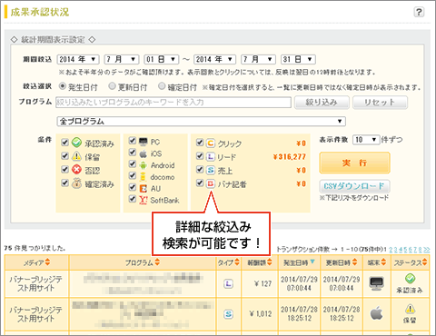Go to last page with >> link
The width and height of the screenshot is (436, 336).
[x=427, y=250]
